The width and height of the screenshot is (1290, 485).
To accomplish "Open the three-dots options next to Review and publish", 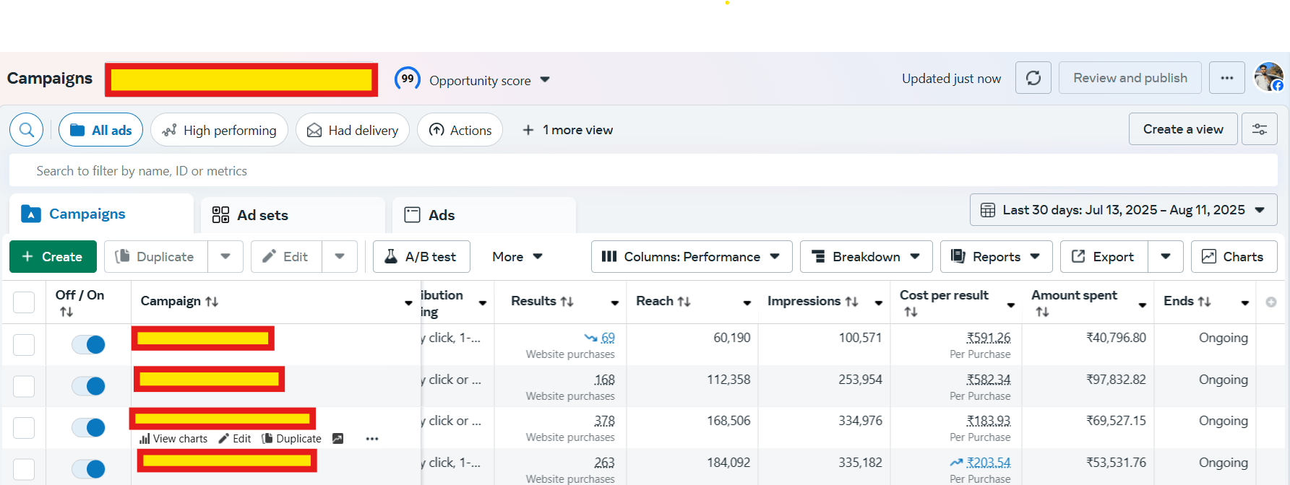I will click(1227, 78).
